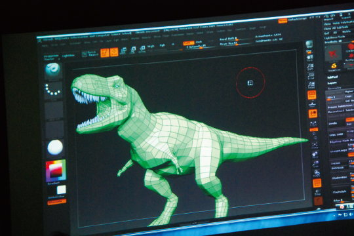Open the material sphere picker
The height and width of the screenshot is (236, 354).
click(55, 147)
